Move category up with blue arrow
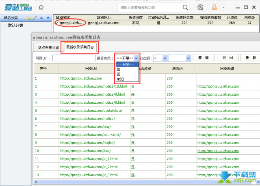The width and height of the screenshot is (260, 186). (41, 18)
